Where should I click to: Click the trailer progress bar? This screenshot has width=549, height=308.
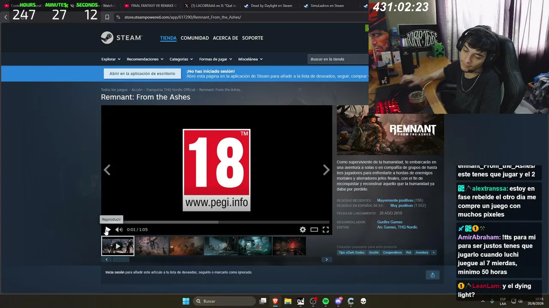click(x=216, y=222)
